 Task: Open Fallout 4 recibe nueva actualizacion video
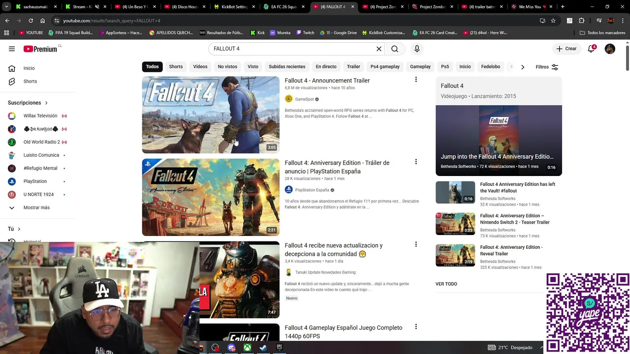tap(334, 250)
